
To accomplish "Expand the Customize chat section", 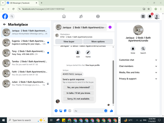I will point(138,60).
